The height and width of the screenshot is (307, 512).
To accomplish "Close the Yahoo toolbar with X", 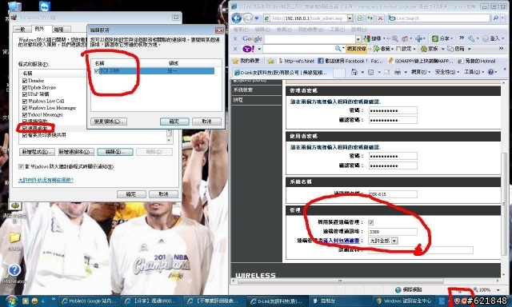I will (235, 49).
